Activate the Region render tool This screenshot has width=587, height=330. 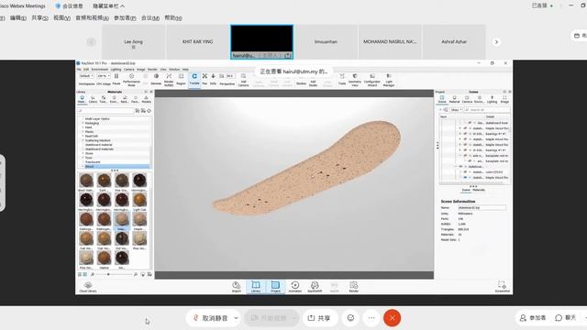point(182,79)
